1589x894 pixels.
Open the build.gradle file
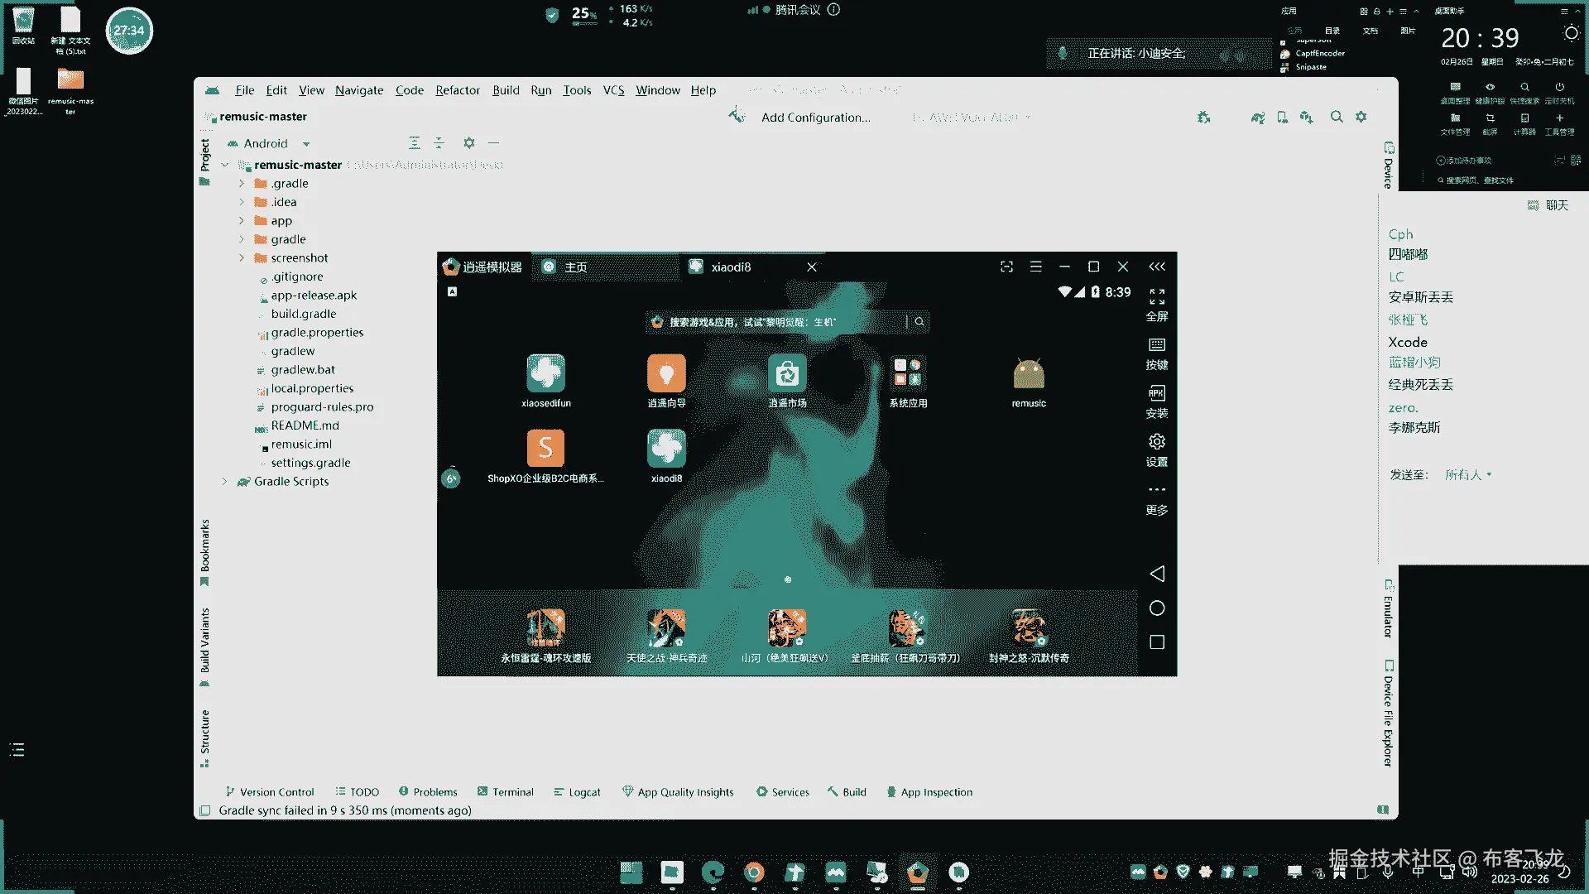tap(303, 314)
